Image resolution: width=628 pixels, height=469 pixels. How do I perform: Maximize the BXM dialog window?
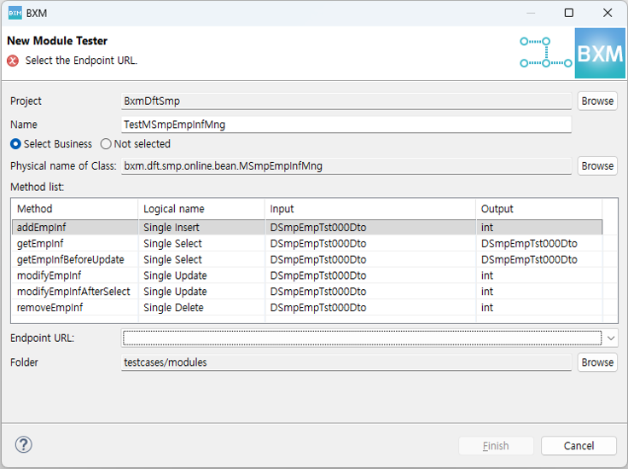(569, 13)
